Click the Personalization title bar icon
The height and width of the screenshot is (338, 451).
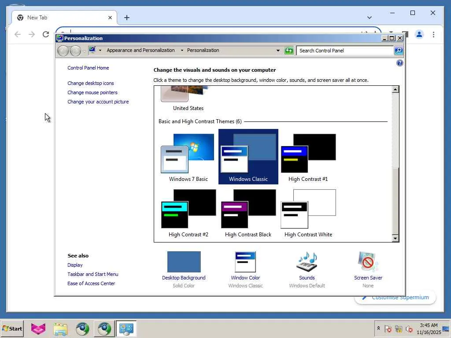(59, 38)
